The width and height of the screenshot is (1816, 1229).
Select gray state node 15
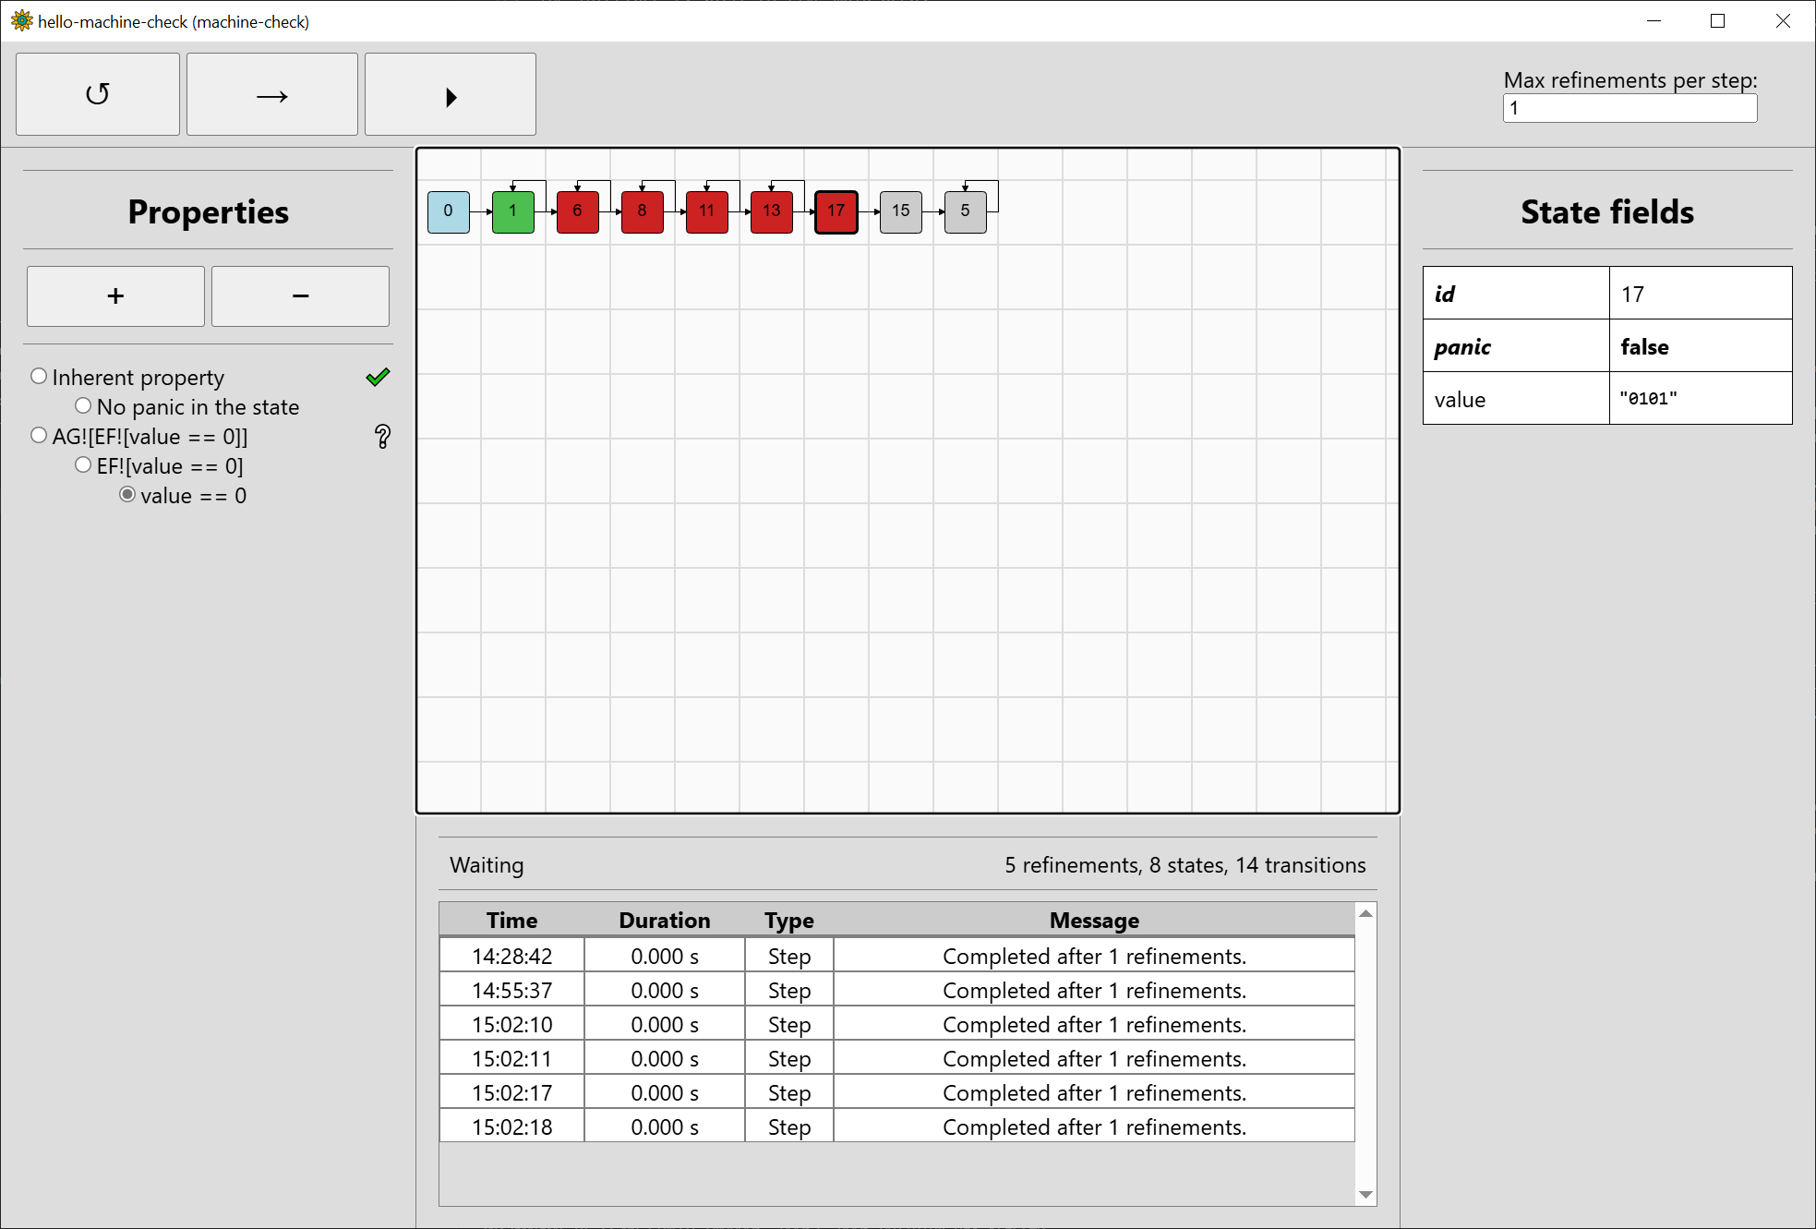pos(901,211)
